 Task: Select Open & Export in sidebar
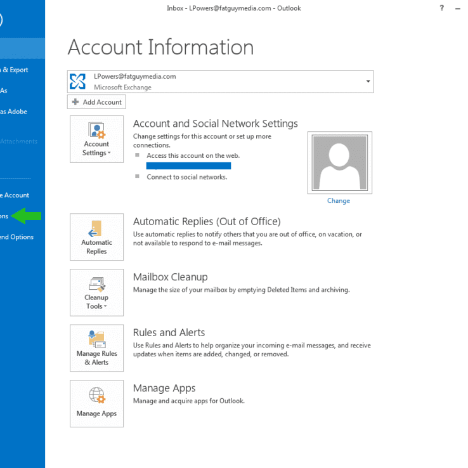pyautogui.click(x=14, y=70)
